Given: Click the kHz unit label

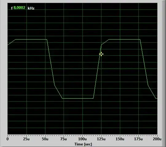Looking at the screenshot, I should point(31,8).
